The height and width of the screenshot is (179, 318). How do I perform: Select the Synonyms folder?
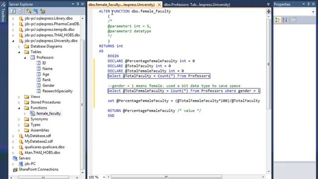39,119
